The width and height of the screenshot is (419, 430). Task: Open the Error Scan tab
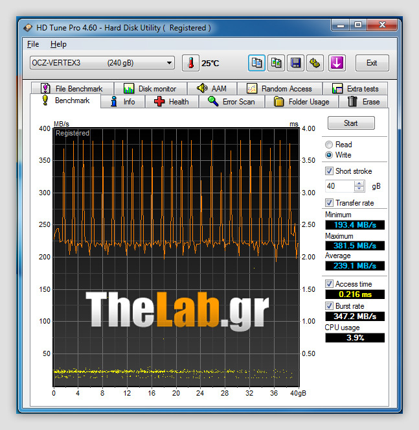coord(232,102)
